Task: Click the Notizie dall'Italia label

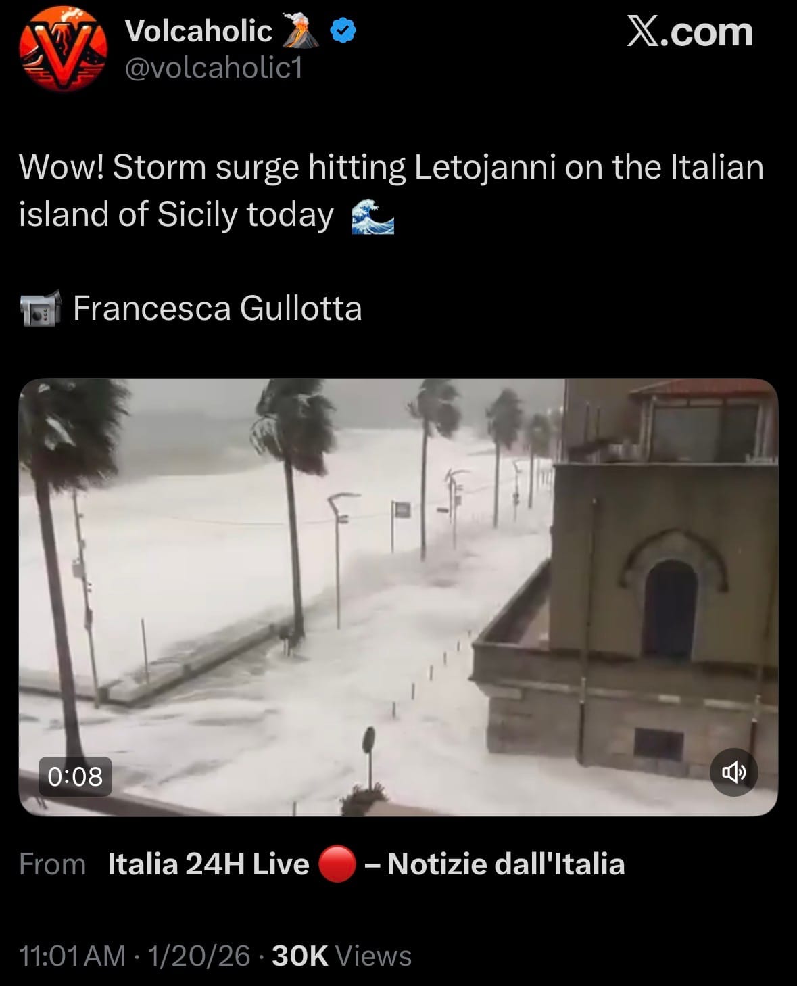Action: (506, 864)
